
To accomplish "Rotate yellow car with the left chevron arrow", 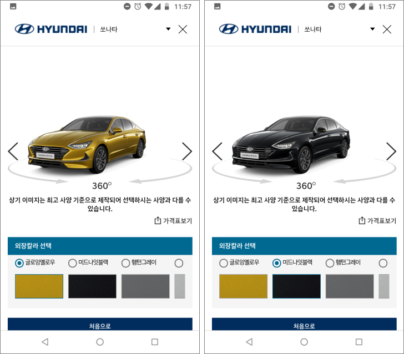I will (x=13, y=151).
